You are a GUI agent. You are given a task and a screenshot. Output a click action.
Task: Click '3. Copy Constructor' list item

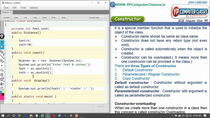pos(132,78)
